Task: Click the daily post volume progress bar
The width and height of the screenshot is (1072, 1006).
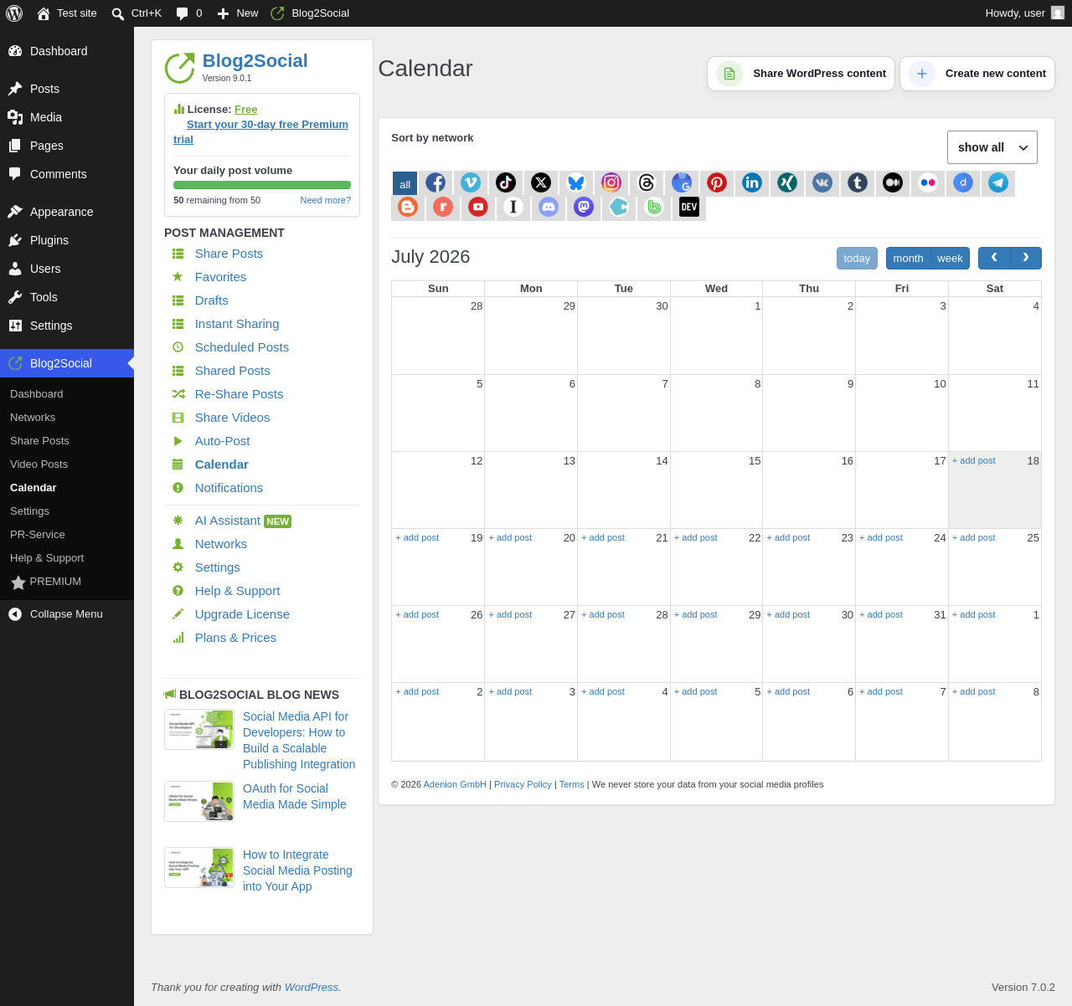Action: 262,185
